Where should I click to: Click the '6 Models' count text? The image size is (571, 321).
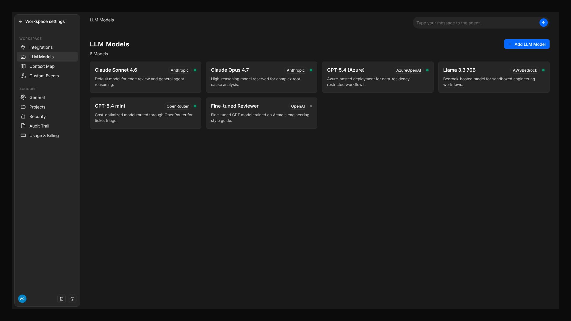tap(99, 54)
